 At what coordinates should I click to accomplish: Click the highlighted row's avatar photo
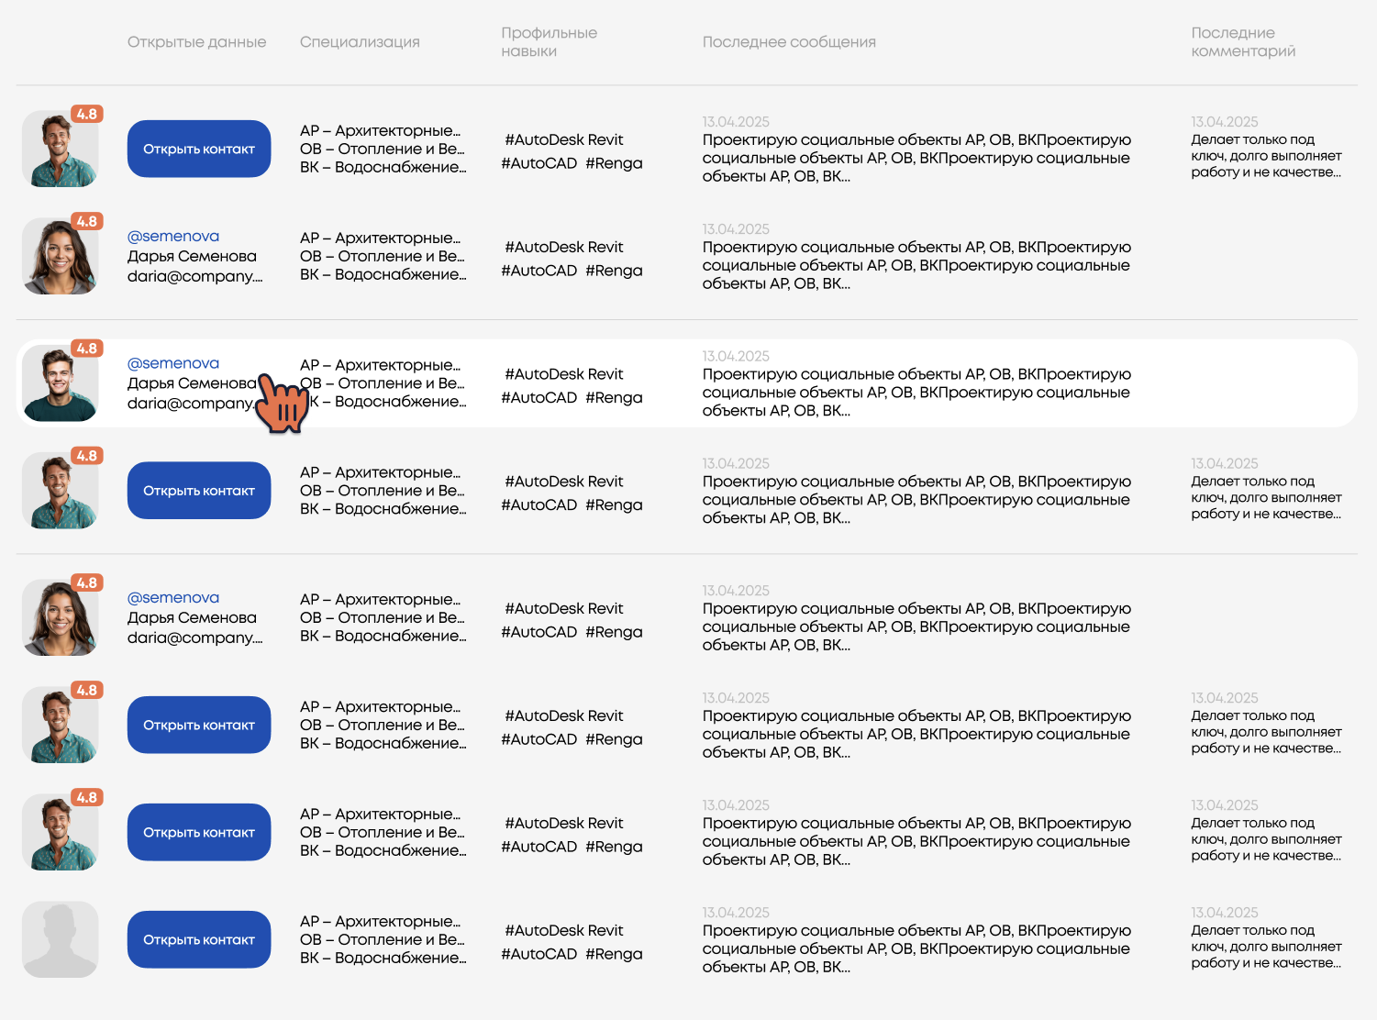pyautogui.click(x=61, y=383)
